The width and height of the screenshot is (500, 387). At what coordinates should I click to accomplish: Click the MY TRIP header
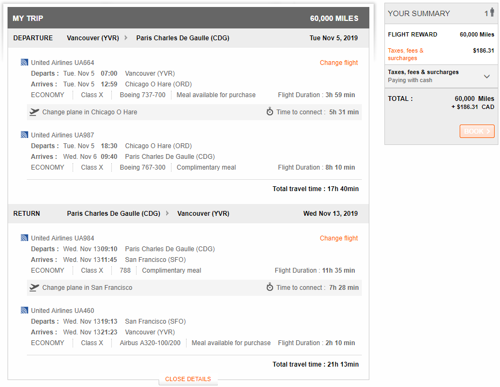click(28, 18)
